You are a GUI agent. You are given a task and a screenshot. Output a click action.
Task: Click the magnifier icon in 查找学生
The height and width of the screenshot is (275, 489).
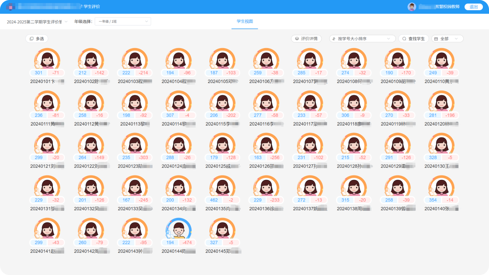(404, 39)
